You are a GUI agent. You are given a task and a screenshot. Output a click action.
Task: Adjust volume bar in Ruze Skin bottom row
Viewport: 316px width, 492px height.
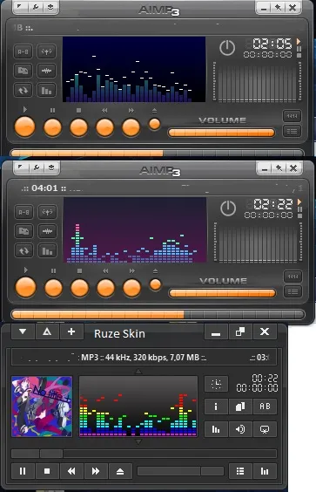(x=180, y=471)
